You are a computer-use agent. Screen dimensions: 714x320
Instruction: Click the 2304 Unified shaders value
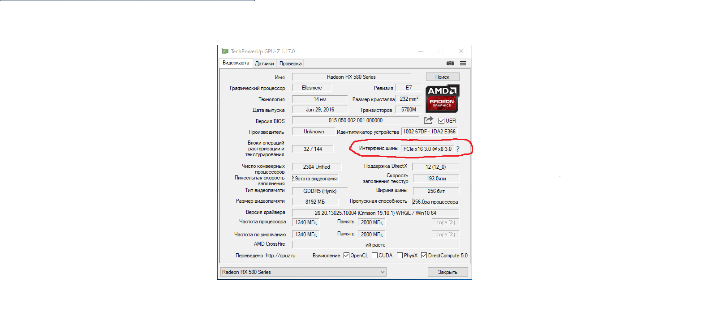pyautogui.click(x=316, y=167)
